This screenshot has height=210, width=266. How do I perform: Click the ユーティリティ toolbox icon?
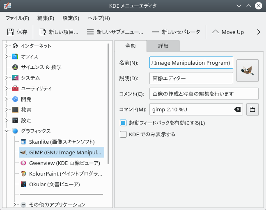[15, 88]
